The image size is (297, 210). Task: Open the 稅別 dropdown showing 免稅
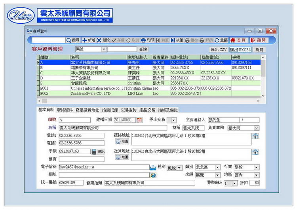[179, 168]
